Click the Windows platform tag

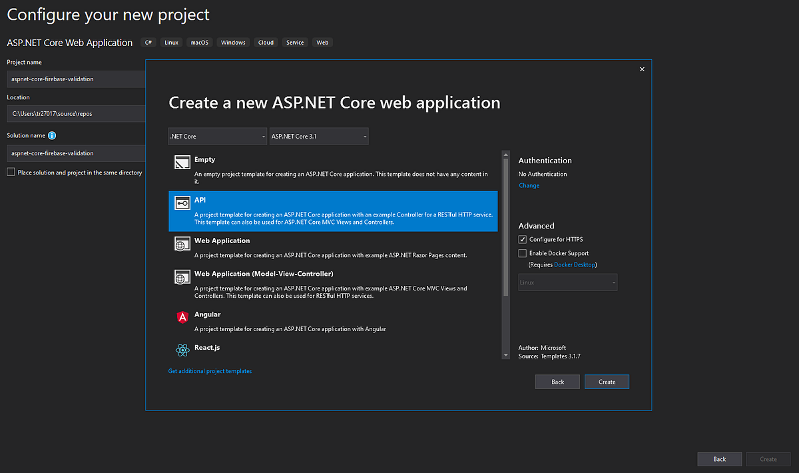pyautogui.click(x=232, y=42)
